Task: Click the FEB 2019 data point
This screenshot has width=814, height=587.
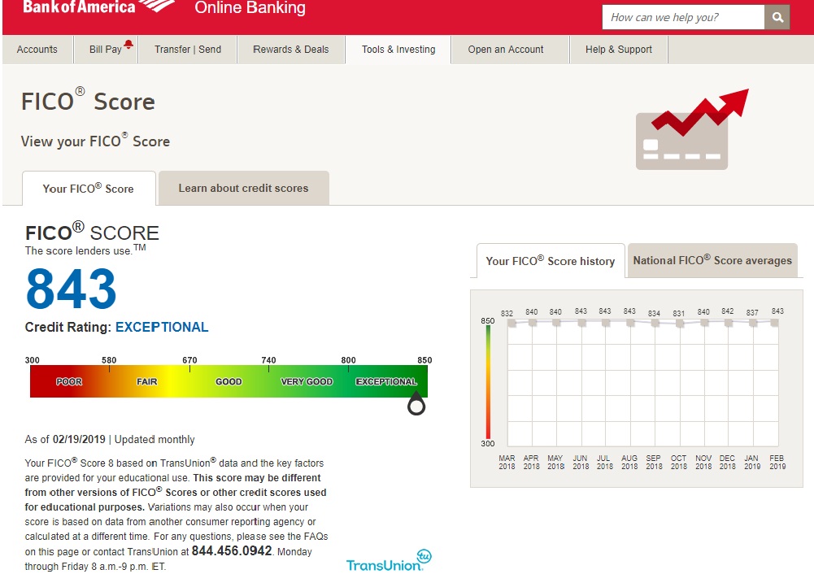Action: pyautogui.click(x=774, y=322)
